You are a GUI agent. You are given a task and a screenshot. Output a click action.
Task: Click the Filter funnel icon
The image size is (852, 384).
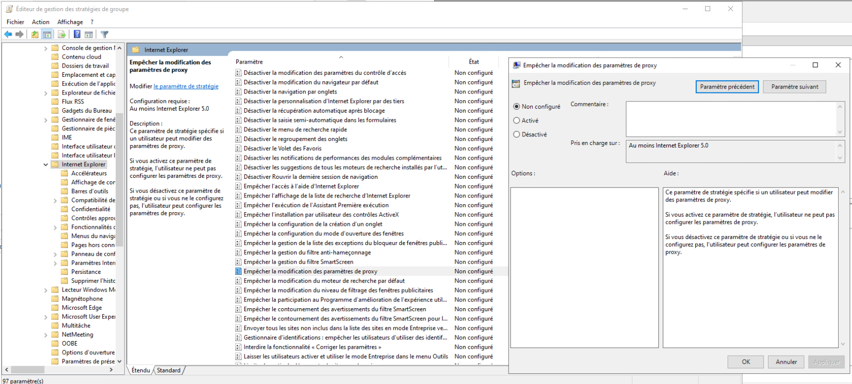105,34
